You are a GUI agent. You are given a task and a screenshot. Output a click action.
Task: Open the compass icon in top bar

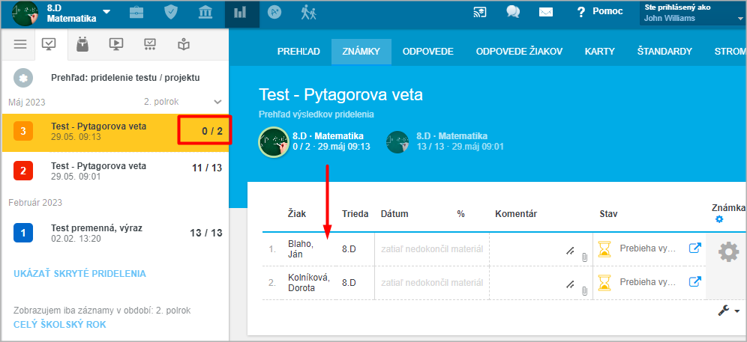274,13
